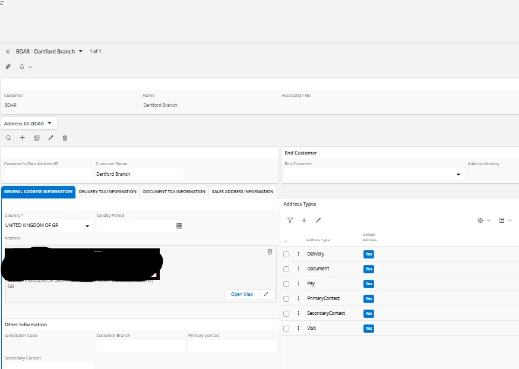Toggle the Yes default badge for Visit
This screenshot has width=519, height=369.
click(x=369, y=329)
